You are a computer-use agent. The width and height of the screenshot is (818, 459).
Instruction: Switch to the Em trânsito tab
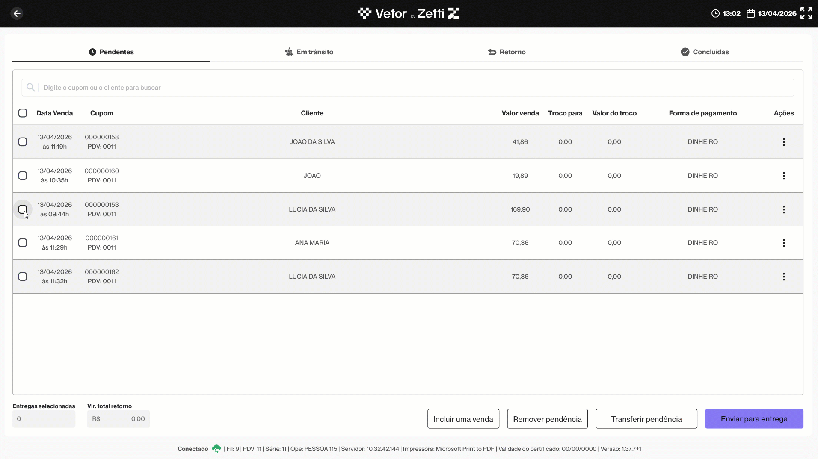(x=309, y=52)
